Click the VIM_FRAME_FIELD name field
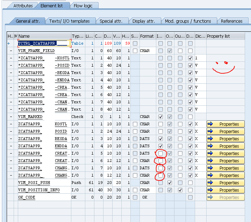Screen dimensions: 251x222 (44, 51)
